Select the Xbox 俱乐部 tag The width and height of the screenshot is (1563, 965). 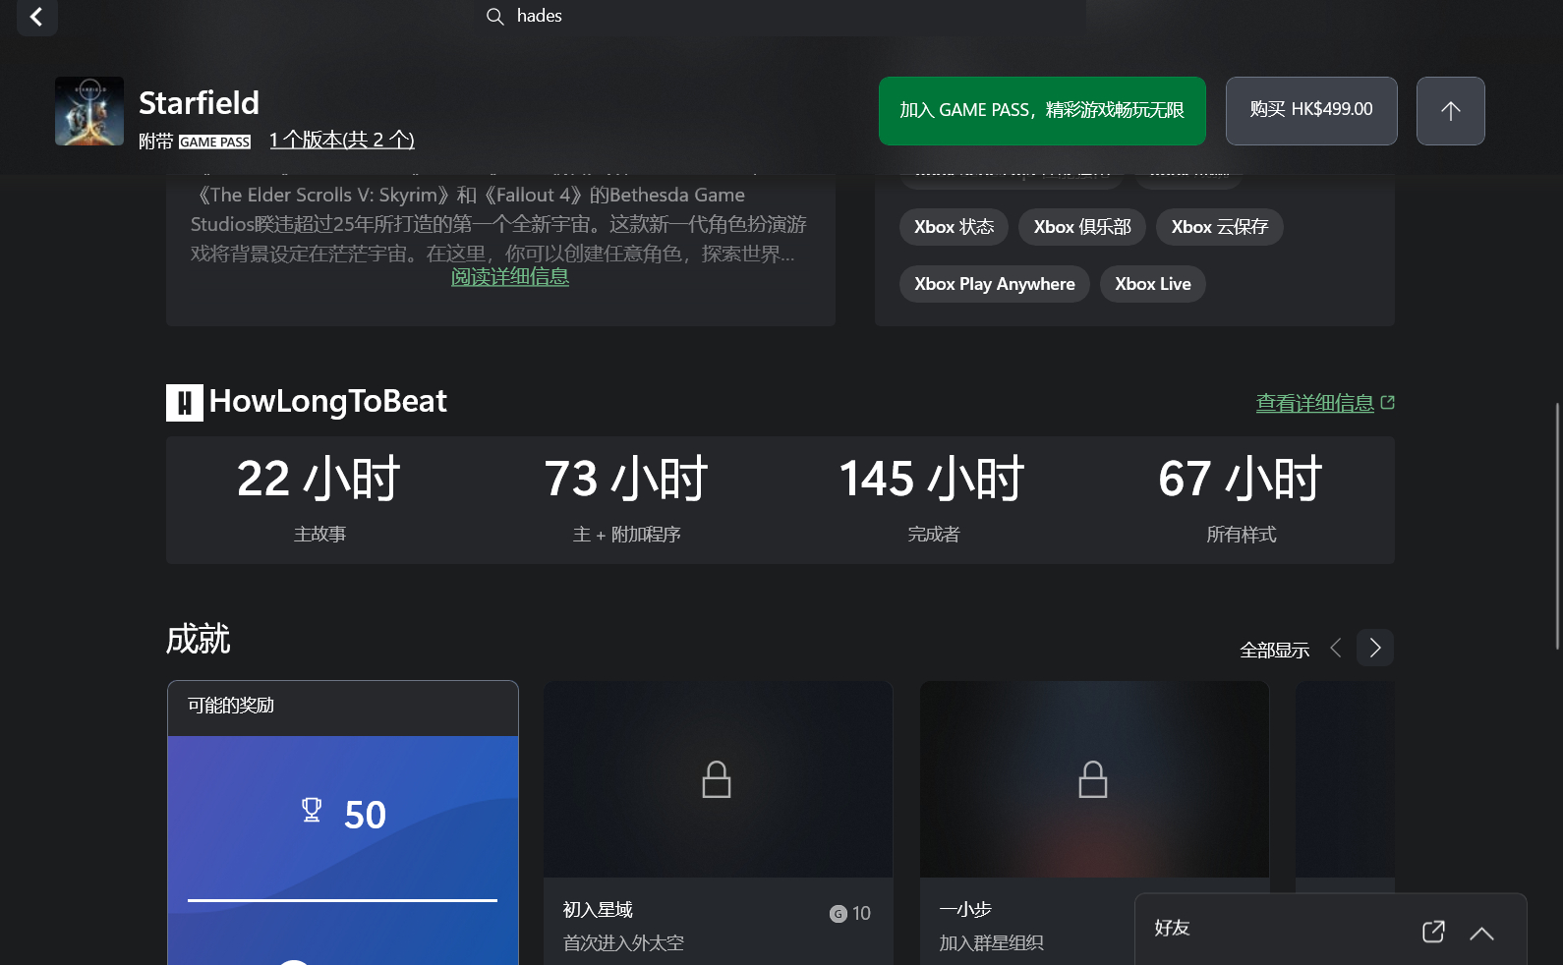(1082, 227)
